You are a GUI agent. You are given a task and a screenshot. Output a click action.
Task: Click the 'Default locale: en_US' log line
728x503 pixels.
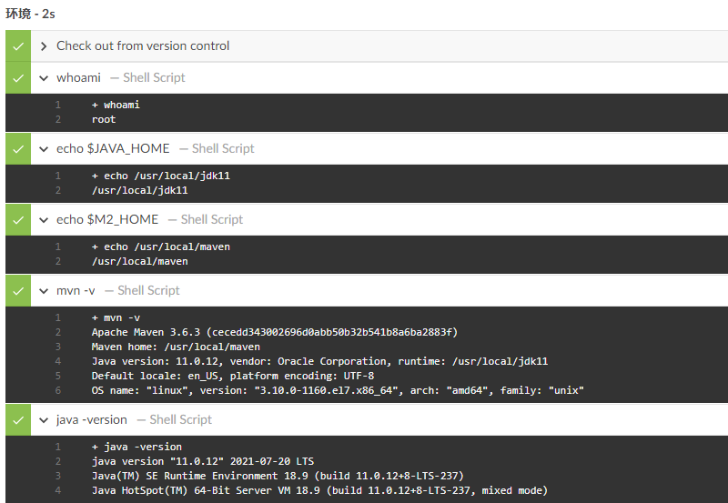[233, 376]
